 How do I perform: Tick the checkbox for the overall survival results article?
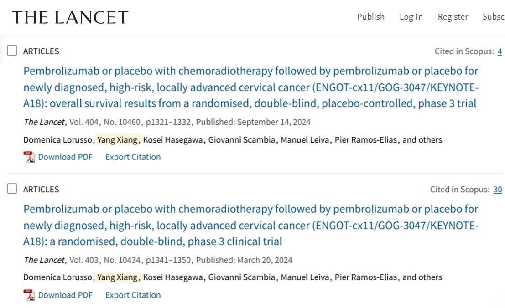tap(12, 51)
